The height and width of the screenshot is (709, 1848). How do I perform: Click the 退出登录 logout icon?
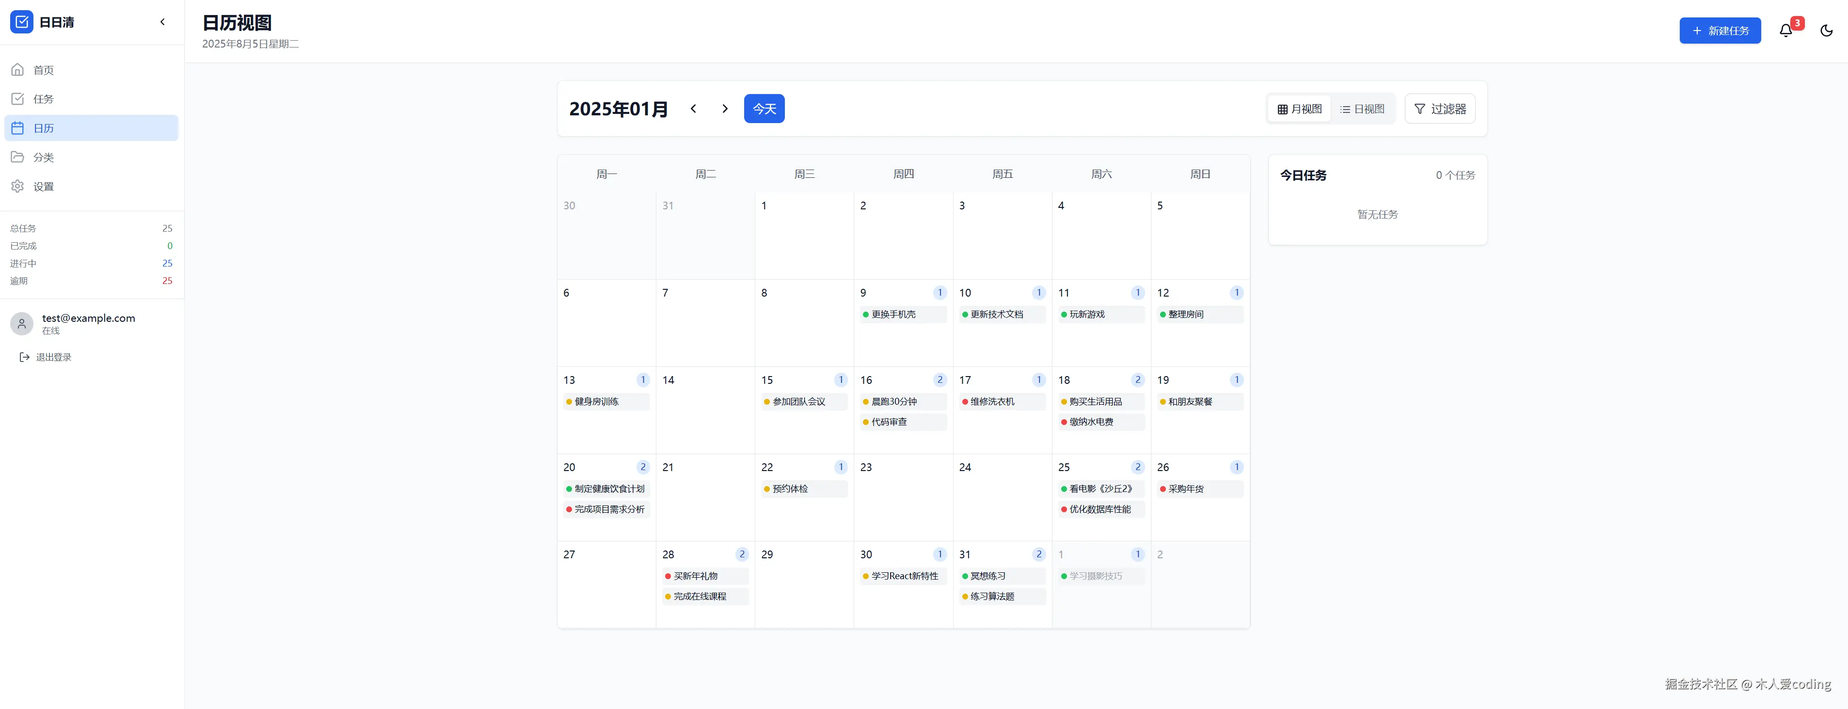coord(24,357)
